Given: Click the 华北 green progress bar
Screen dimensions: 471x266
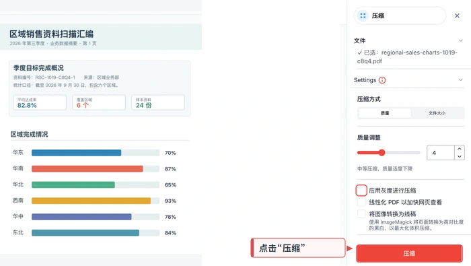Looking at the screenshot, I should [x=73, y=185].
